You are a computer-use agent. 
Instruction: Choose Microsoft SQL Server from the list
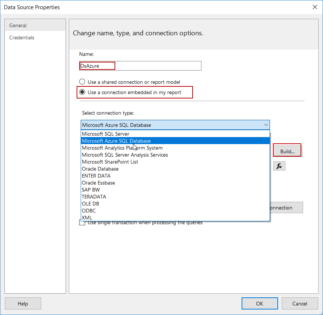(x=105, y=134)
